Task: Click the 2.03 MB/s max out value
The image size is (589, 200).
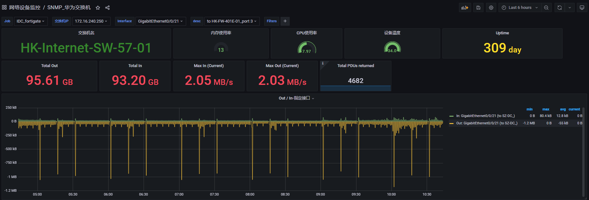Action: (282, 80)
